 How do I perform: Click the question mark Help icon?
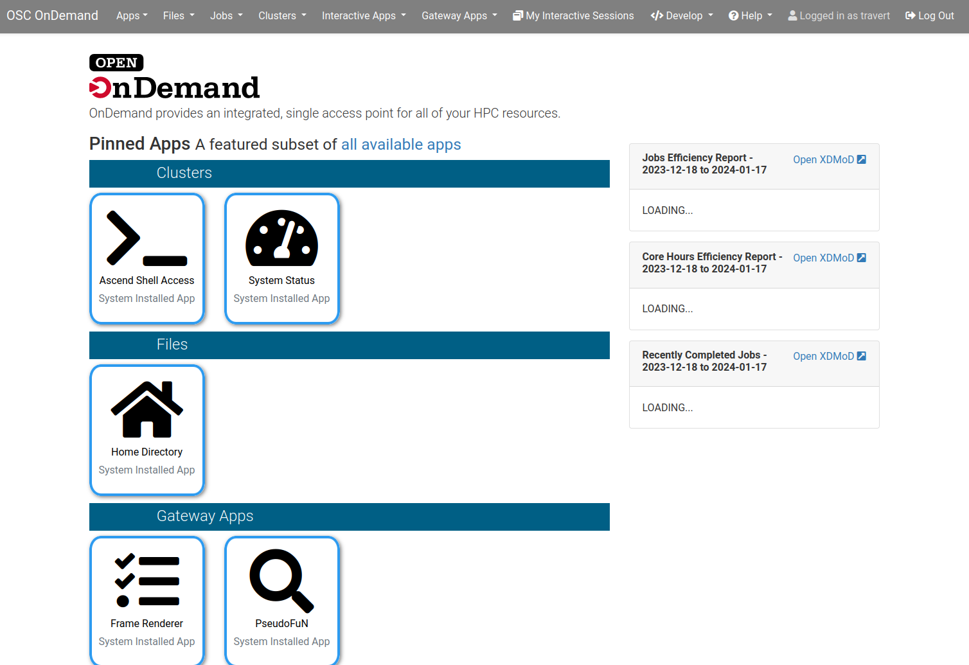tap(734, 15)
